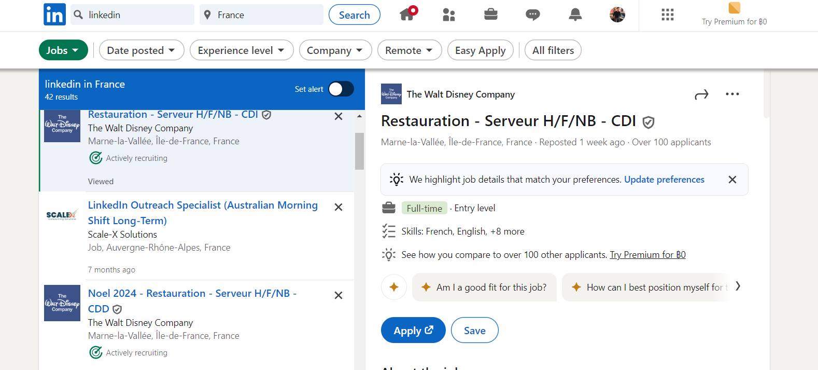
Task: Click the '7 months ago' text
Action: tap(111, 270)
